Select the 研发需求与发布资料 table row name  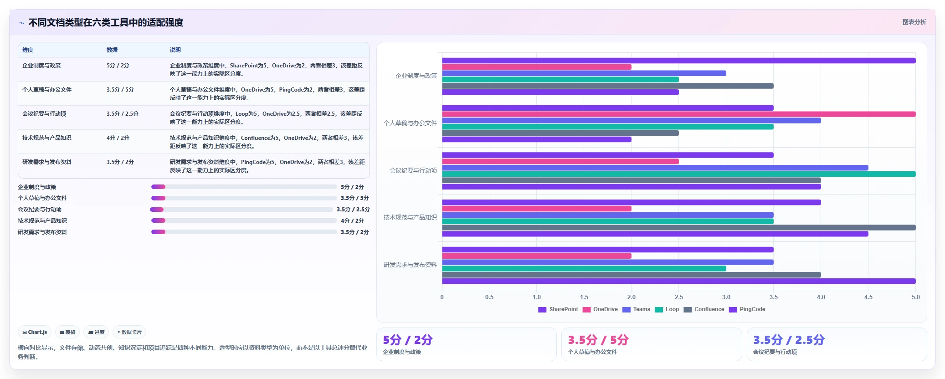click(x=47, y=162)
